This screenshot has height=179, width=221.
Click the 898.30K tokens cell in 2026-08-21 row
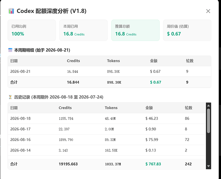point(113,71)
